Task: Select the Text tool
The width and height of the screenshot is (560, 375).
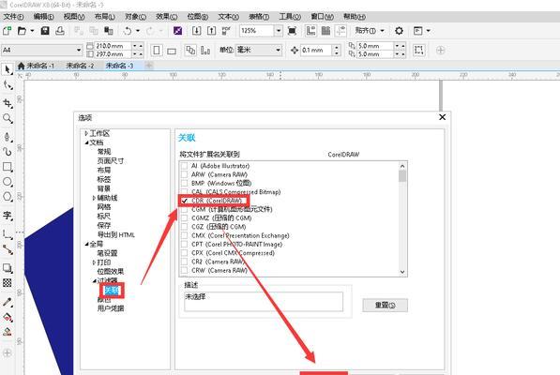Action: click(8, 216)
